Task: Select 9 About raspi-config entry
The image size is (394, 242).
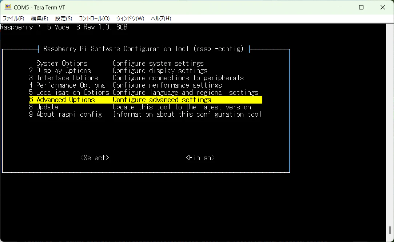Action: [x=65, y=114]
